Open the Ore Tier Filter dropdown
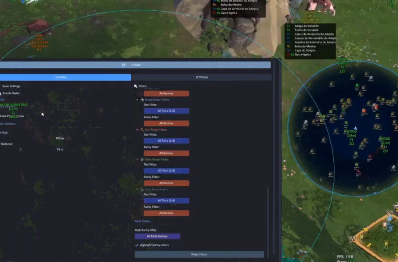The image size is (398, 262). pos(166,141)
